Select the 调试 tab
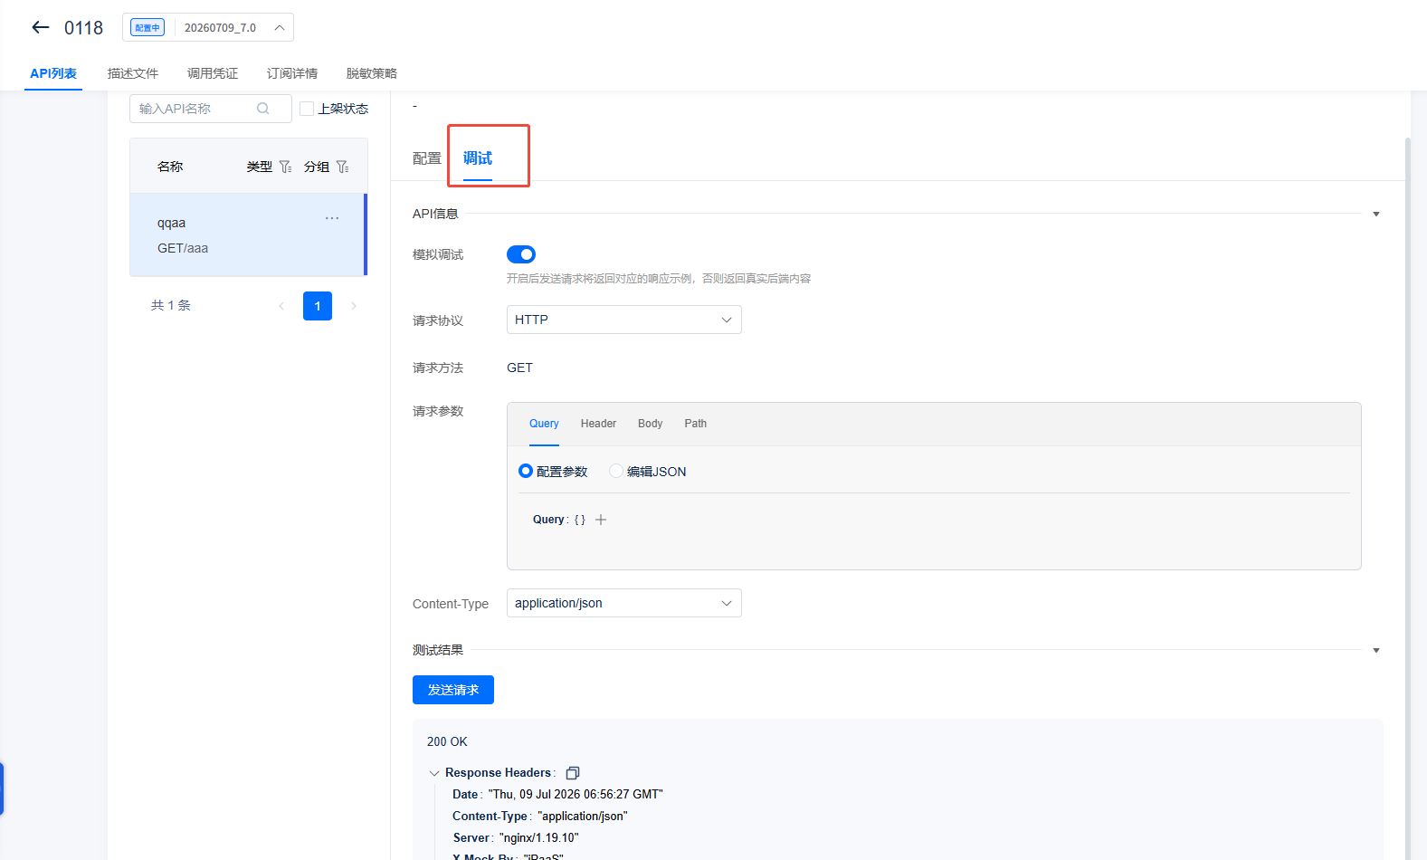This screenshot has width=1427, height=860. point(478,158)
